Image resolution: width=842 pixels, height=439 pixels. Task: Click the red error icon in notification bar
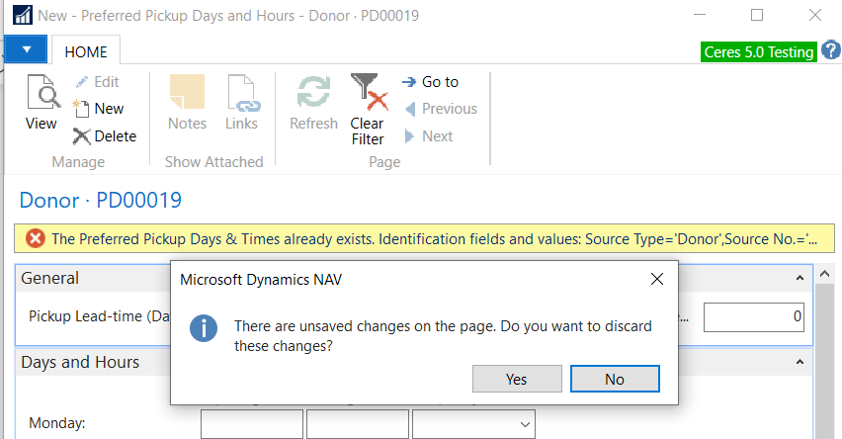(36, 238)
